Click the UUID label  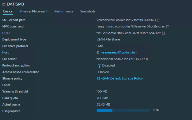click(x=6, y=33)
